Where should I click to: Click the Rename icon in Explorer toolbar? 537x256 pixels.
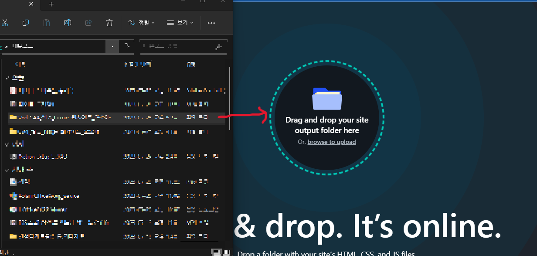(68, 23)
